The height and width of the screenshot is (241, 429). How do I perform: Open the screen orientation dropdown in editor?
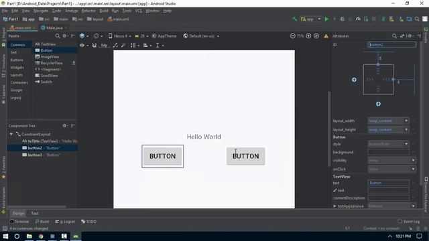pyautogui.click(x=98, y=35)
